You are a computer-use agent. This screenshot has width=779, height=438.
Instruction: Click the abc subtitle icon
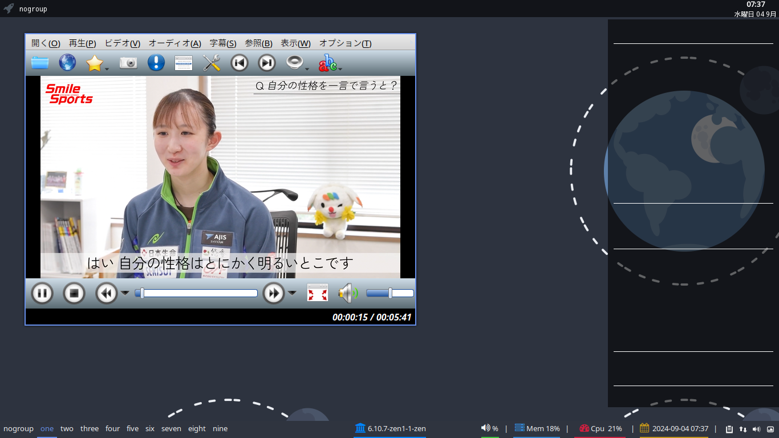327,63
